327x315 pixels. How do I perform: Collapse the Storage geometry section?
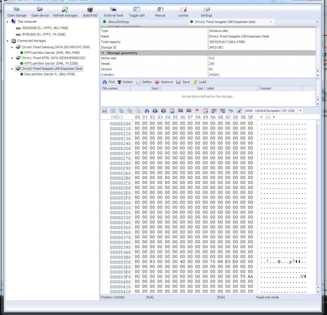coord(103,53)
